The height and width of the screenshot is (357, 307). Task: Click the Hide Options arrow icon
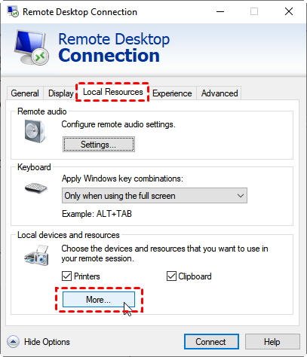tap(13, 342)
